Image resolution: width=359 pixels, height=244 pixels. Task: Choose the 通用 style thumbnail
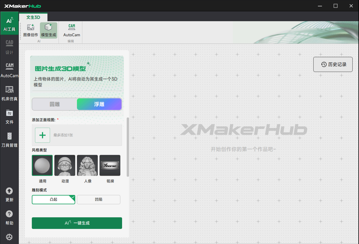[43, 165]
